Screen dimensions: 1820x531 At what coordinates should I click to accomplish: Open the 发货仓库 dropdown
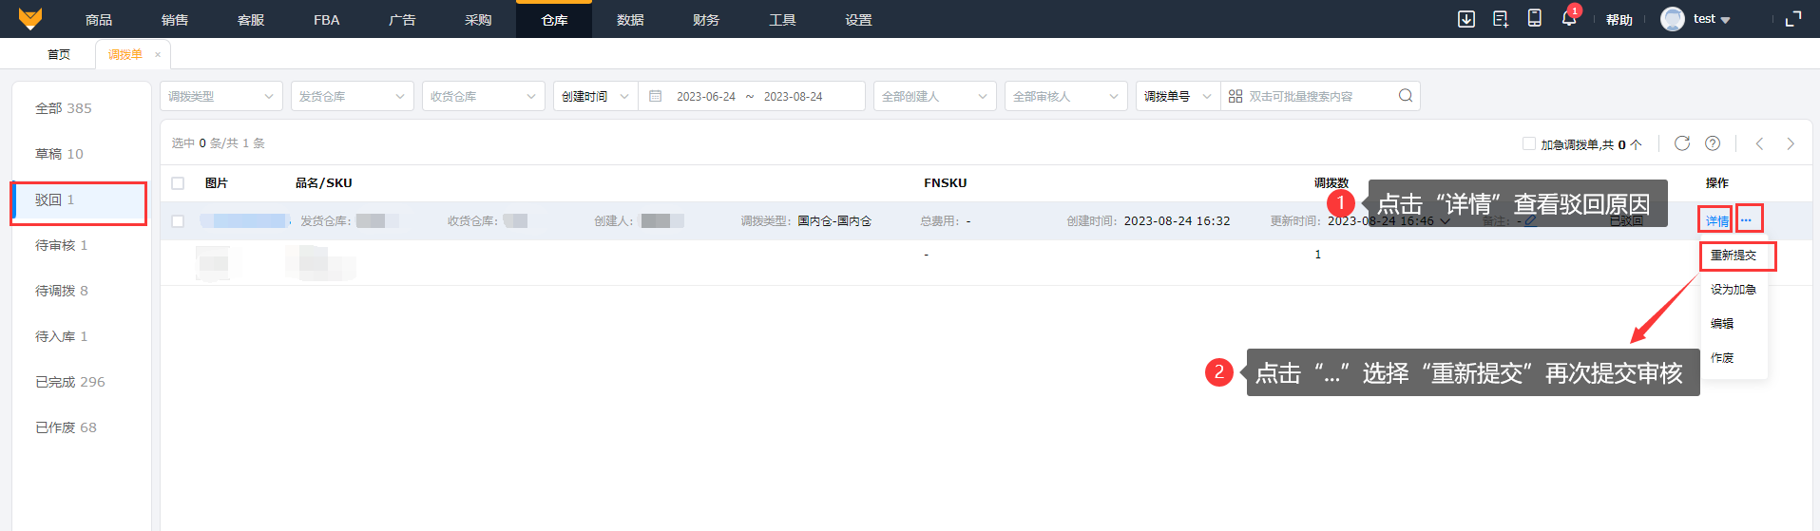[353, 96]
